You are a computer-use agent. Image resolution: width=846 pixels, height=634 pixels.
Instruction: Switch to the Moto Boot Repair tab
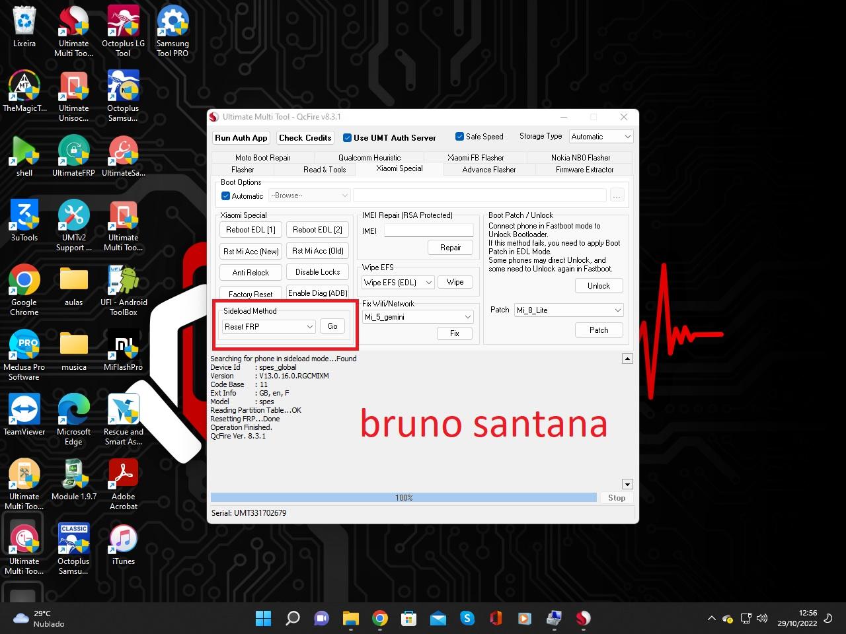click(x=262, y=158)
